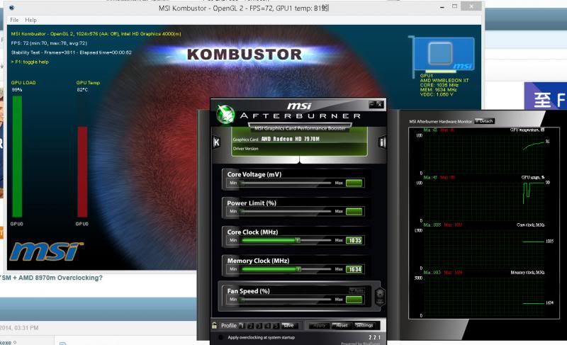Click the red GPU Temp bar in Kombustor
This screenshot has height=345, width=567.
pos(82,171)
